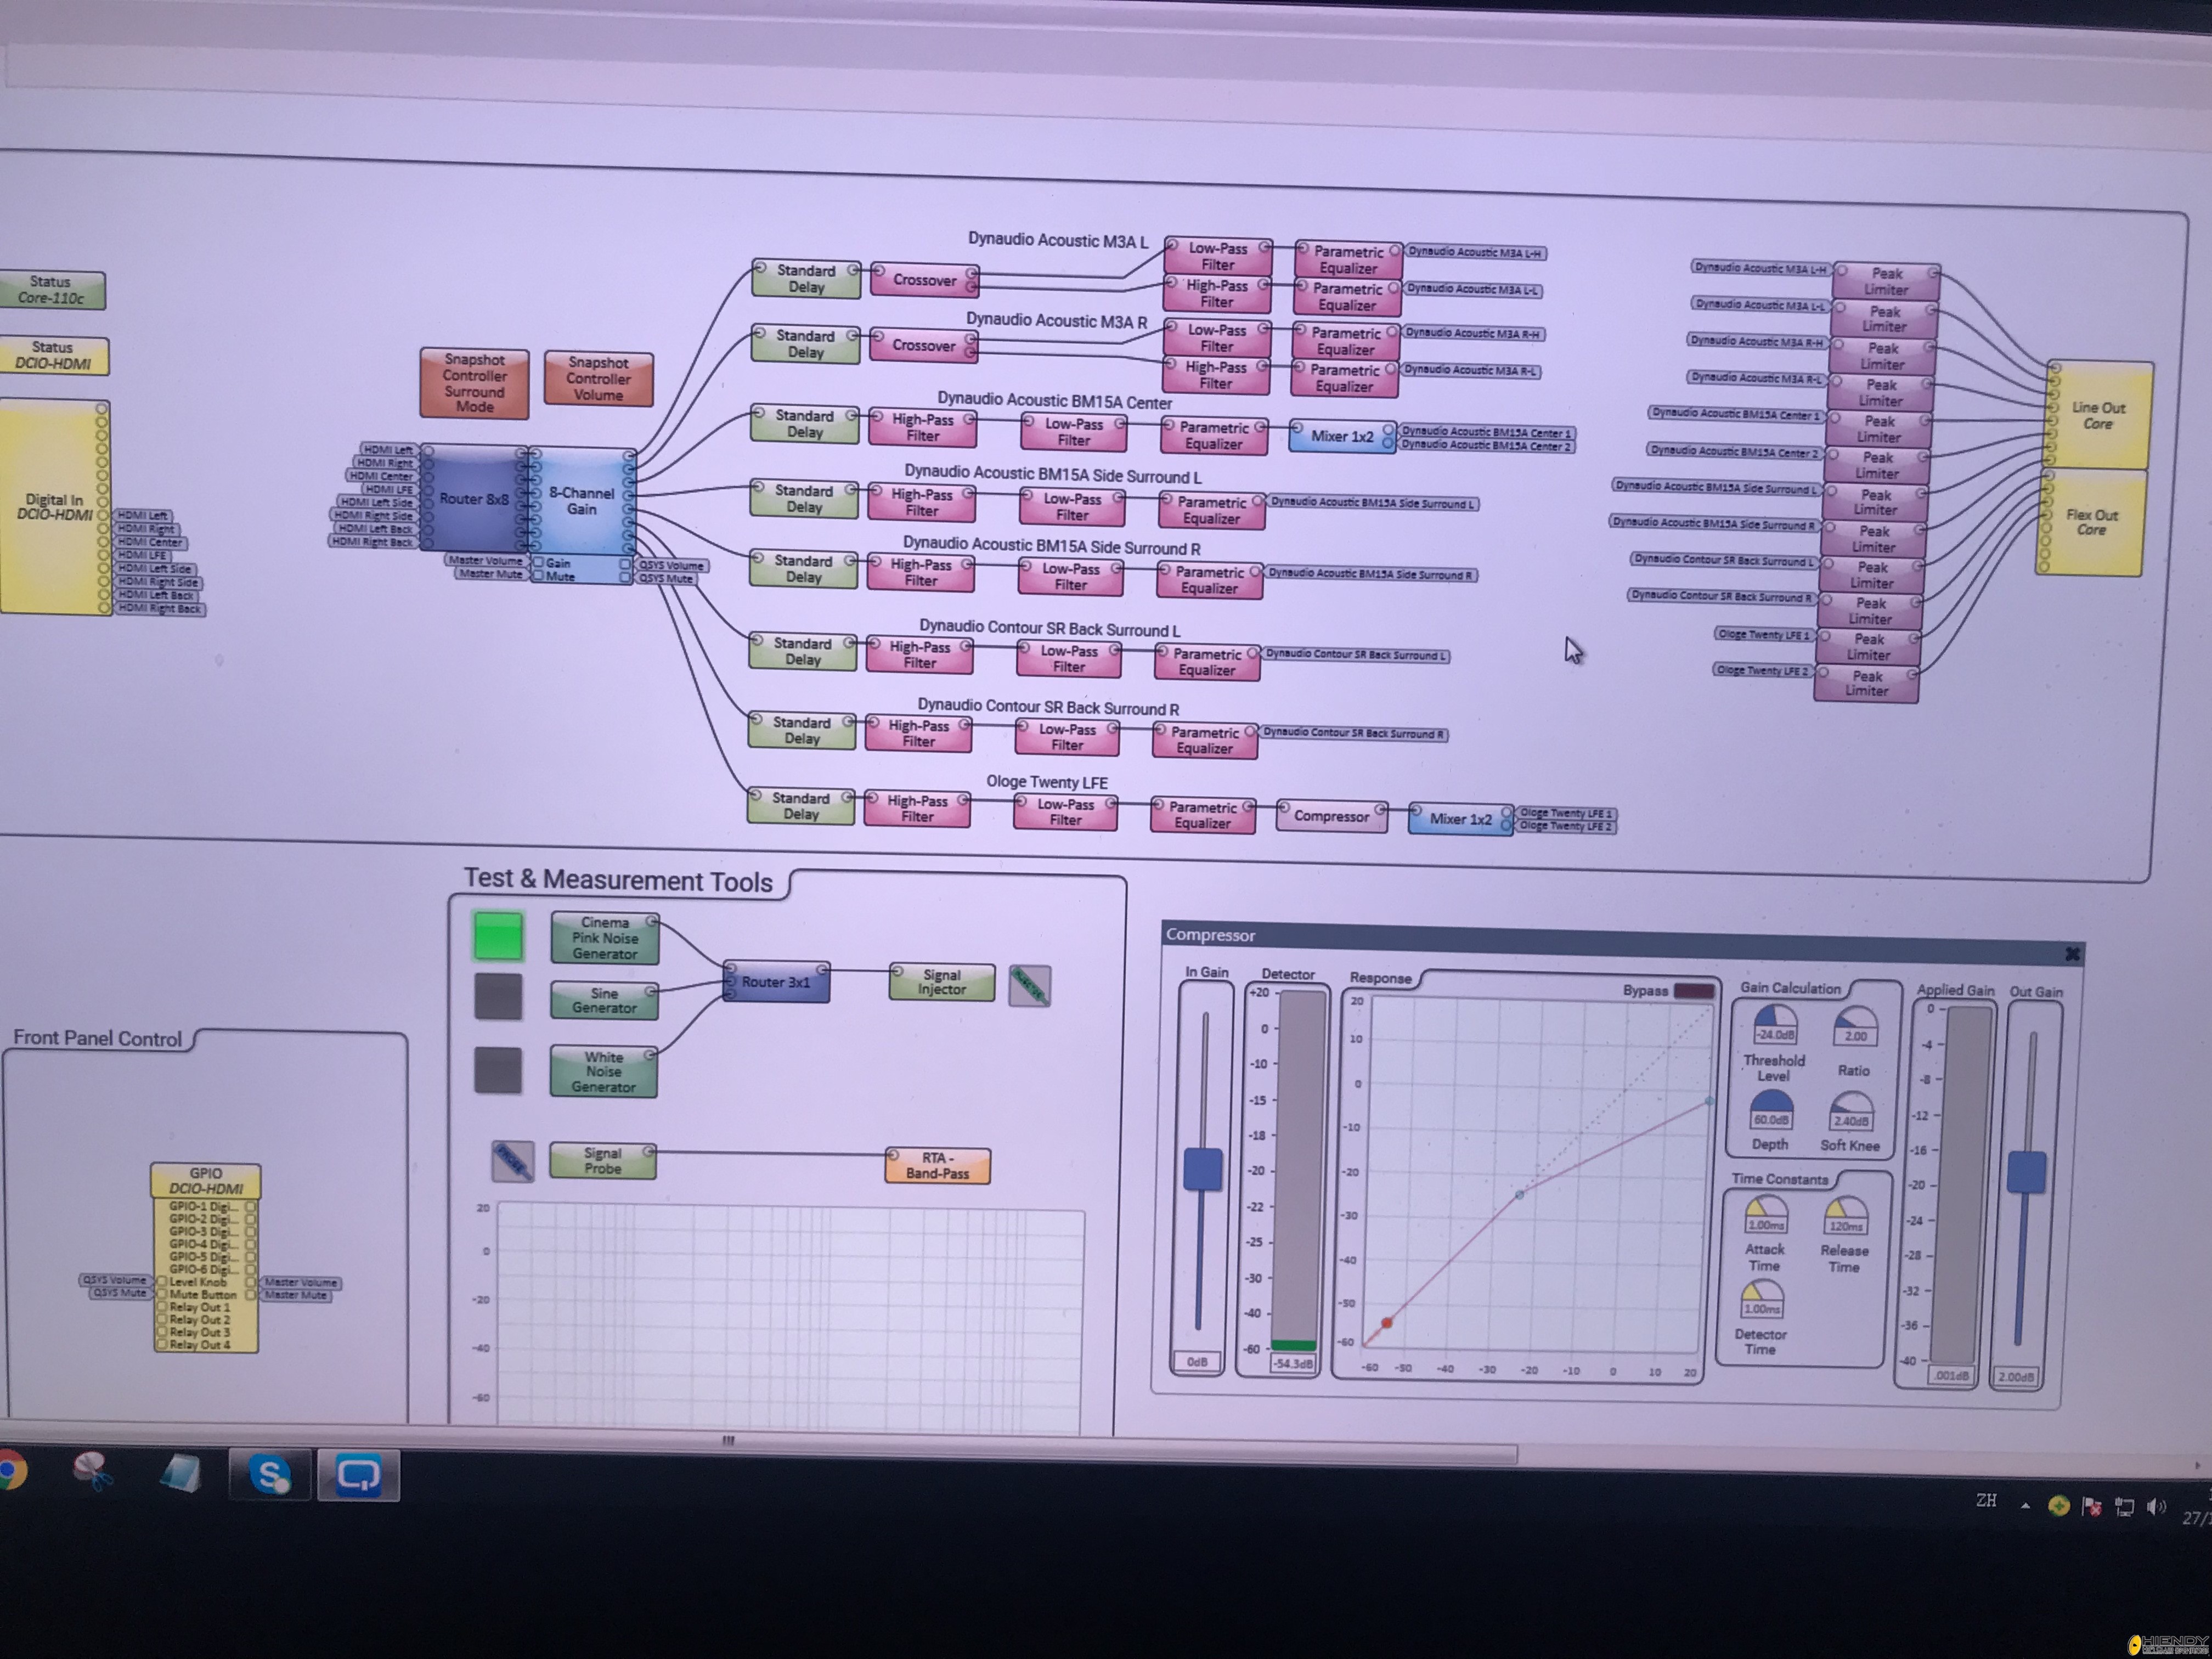Open the volume icon in system tray
2212x1659 pixels.
click(x=2155, y=1507)
